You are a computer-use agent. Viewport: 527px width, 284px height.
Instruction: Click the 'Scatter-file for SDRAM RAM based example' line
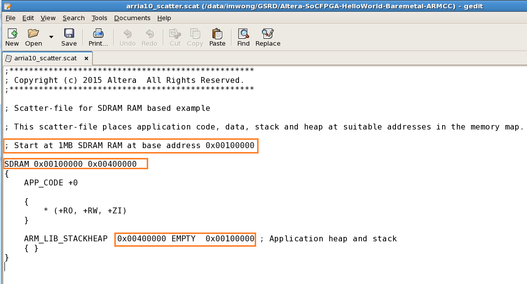pyautogui.click(x=107, y=108)
